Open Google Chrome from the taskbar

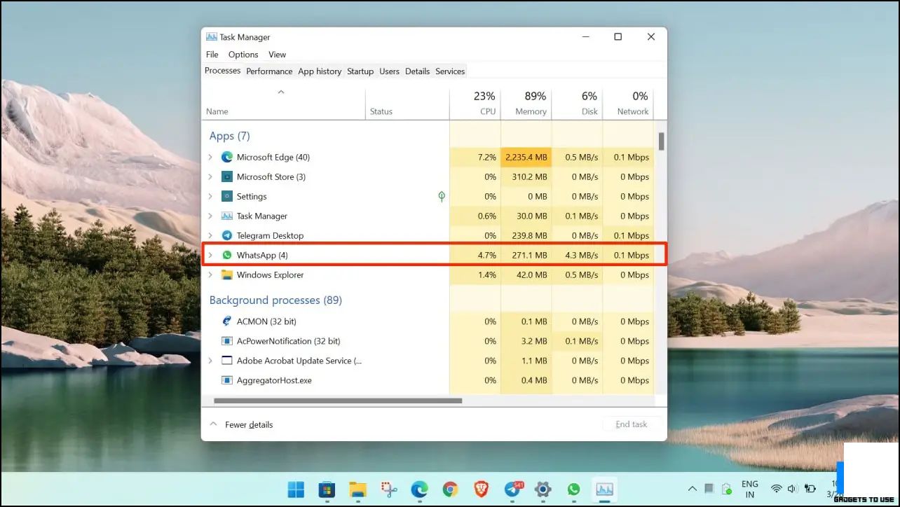[450, 489]
